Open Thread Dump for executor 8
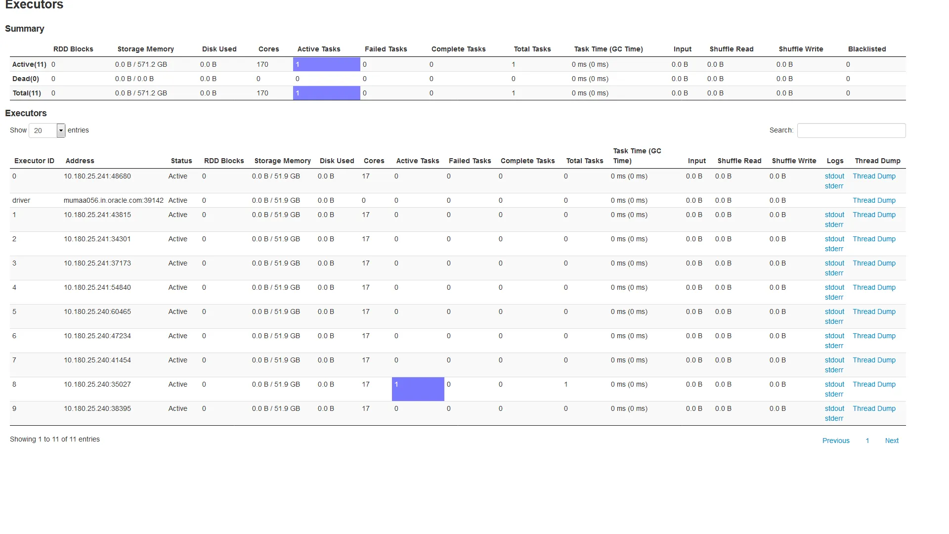The image size is (949, 534). coord(874,385)
